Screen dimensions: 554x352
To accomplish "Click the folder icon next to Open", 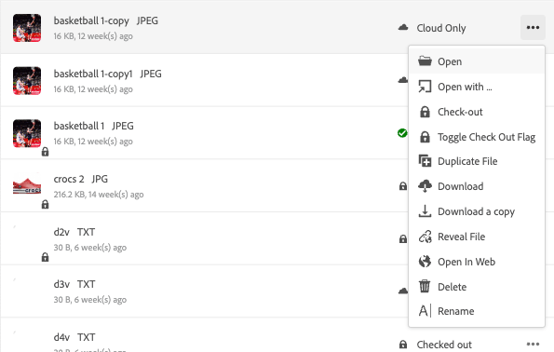I will (x=425, y=61).
